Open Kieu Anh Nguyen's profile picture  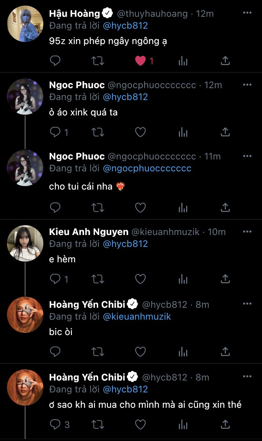click(25, 243)
